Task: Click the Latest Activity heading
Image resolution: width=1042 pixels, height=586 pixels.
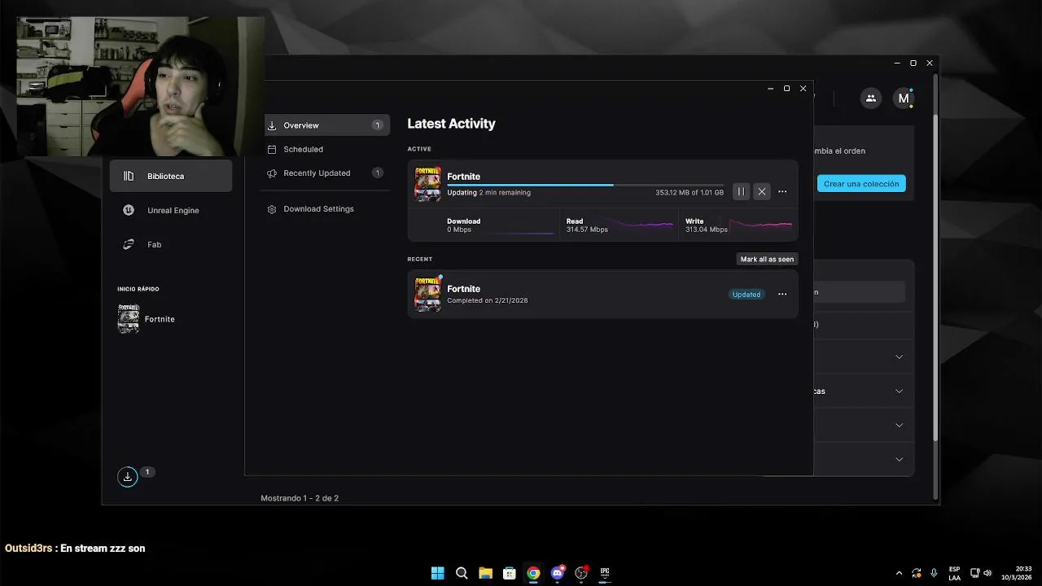Action: (x=451, y=124)
